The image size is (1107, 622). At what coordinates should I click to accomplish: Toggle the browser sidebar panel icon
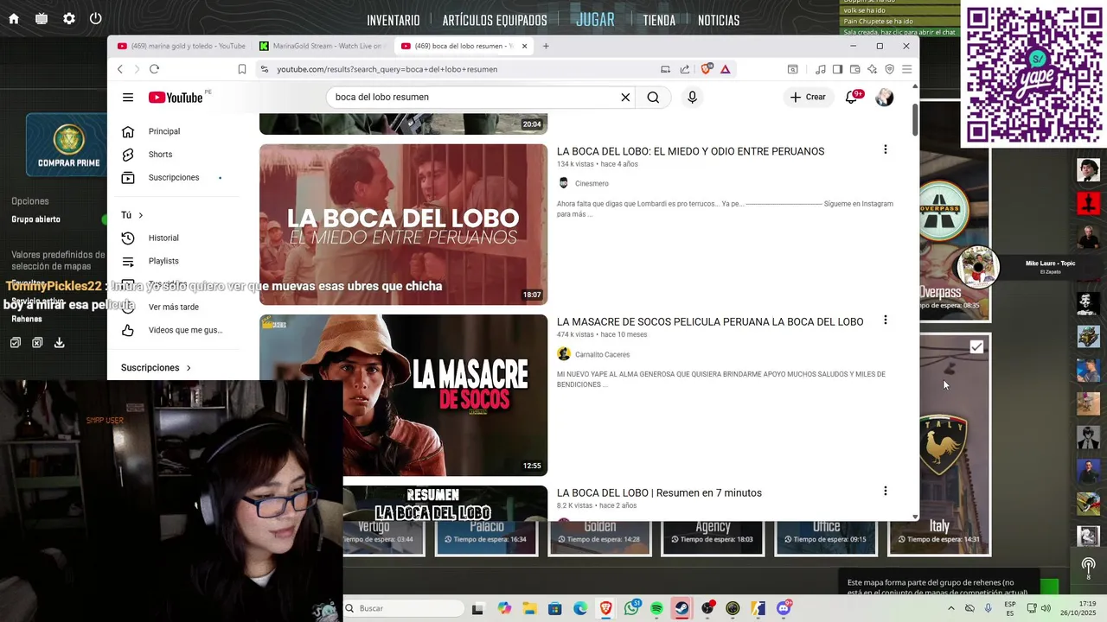[x=837, y=69]
